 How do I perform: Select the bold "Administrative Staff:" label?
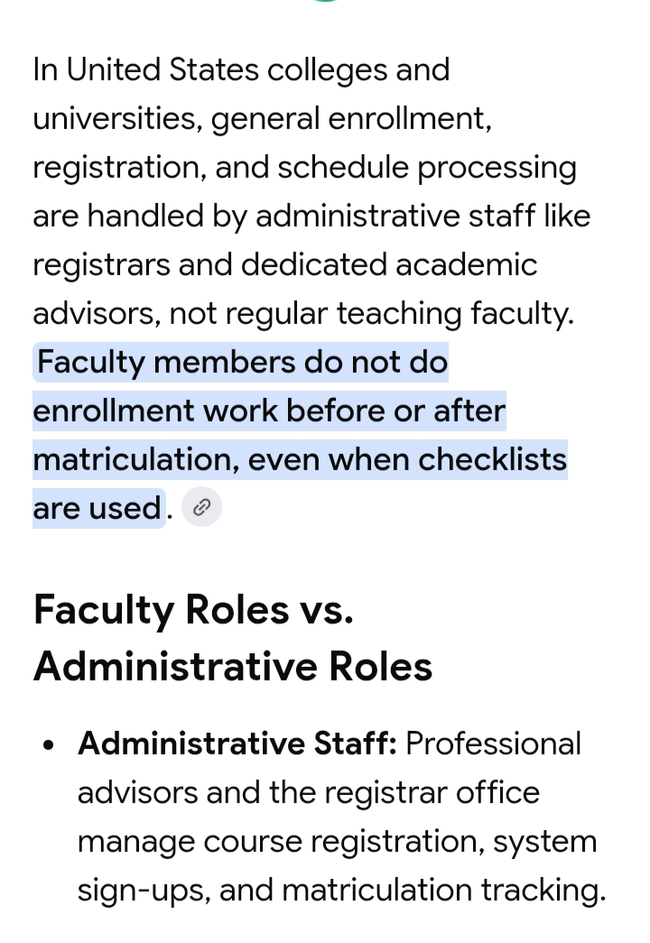[237, 744]
